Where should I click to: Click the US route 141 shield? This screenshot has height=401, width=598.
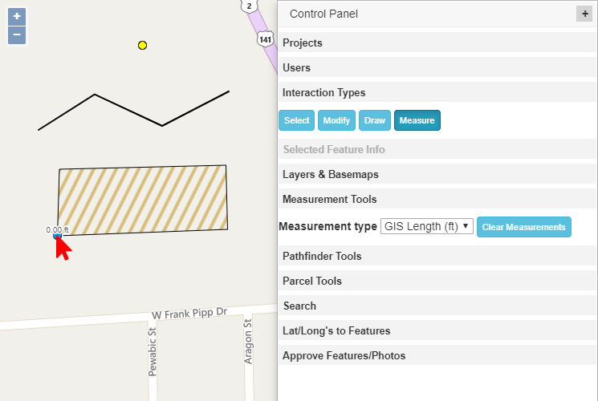coord(265,38)
